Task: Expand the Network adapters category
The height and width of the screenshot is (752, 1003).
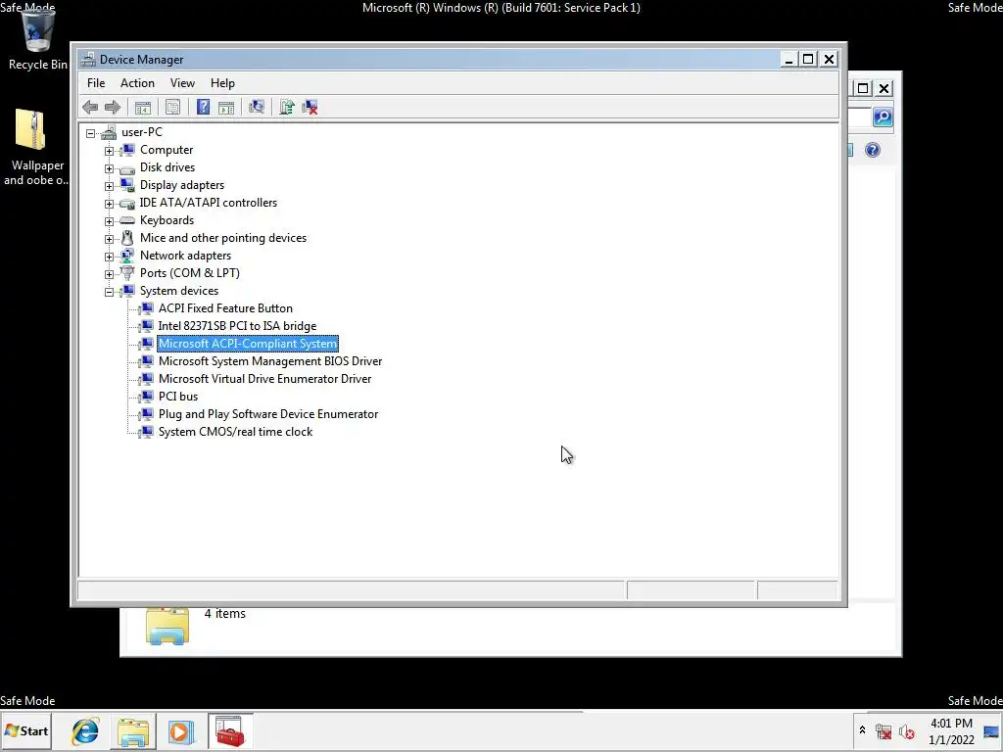Action: click(110, 257)
